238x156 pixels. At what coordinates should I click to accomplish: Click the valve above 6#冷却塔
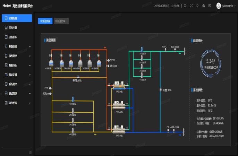pyautogui.click(x=98, y=55)
